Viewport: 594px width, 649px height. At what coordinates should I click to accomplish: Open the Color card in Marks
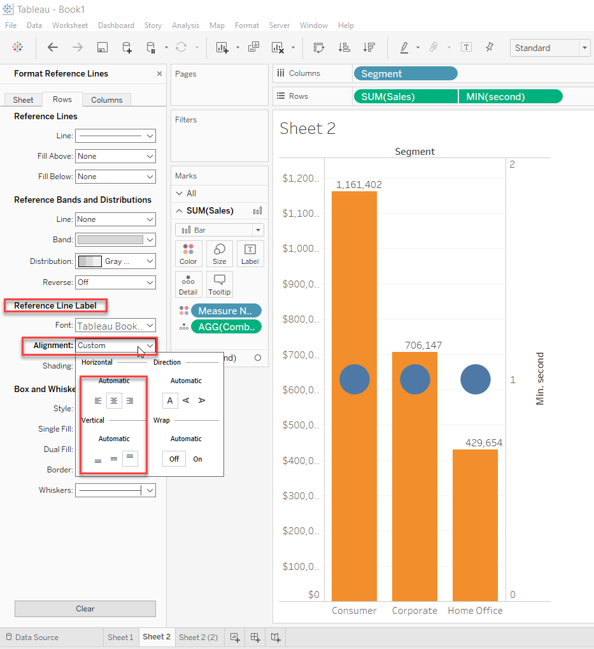(x=188, y=254)
